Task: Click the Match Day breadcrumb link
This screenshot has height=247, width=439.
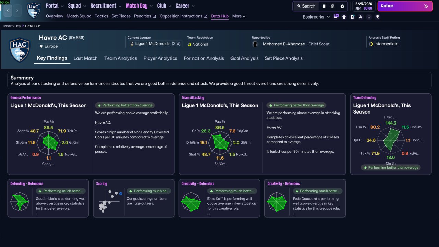Action: coord(12,26)
